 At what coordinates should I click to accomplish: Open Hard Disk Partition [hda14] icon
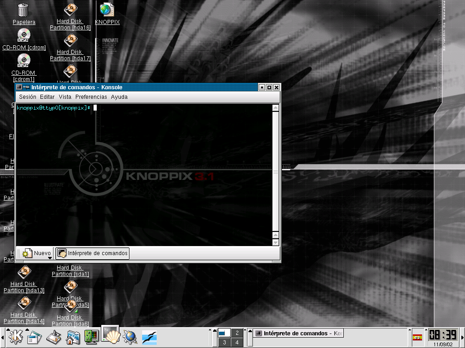click(x=24, y=303)
